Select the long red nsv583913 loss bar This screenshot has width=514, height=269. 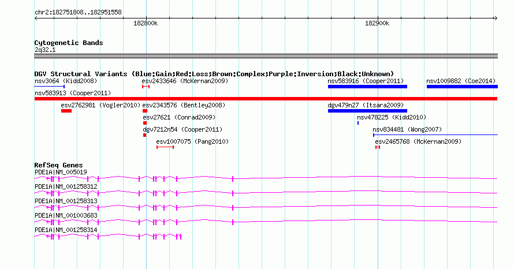(x=266, y=99)
